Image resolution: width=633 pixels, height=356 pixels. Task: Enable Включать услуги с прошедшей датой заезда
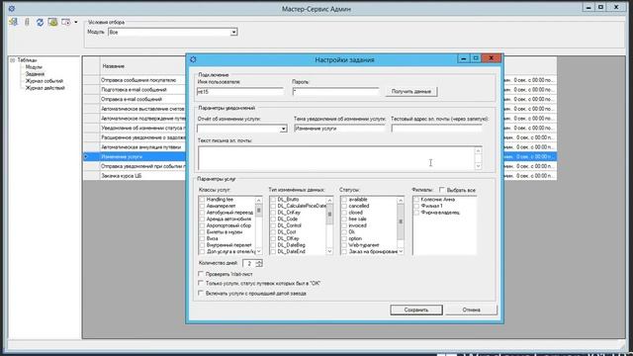point(201,293)
